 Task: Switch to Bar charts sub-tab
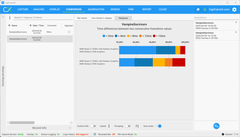tap(82, 18)
